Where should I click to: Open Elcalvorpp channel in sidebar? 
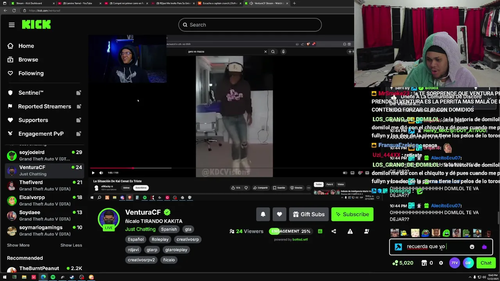[x=44, y=201]
